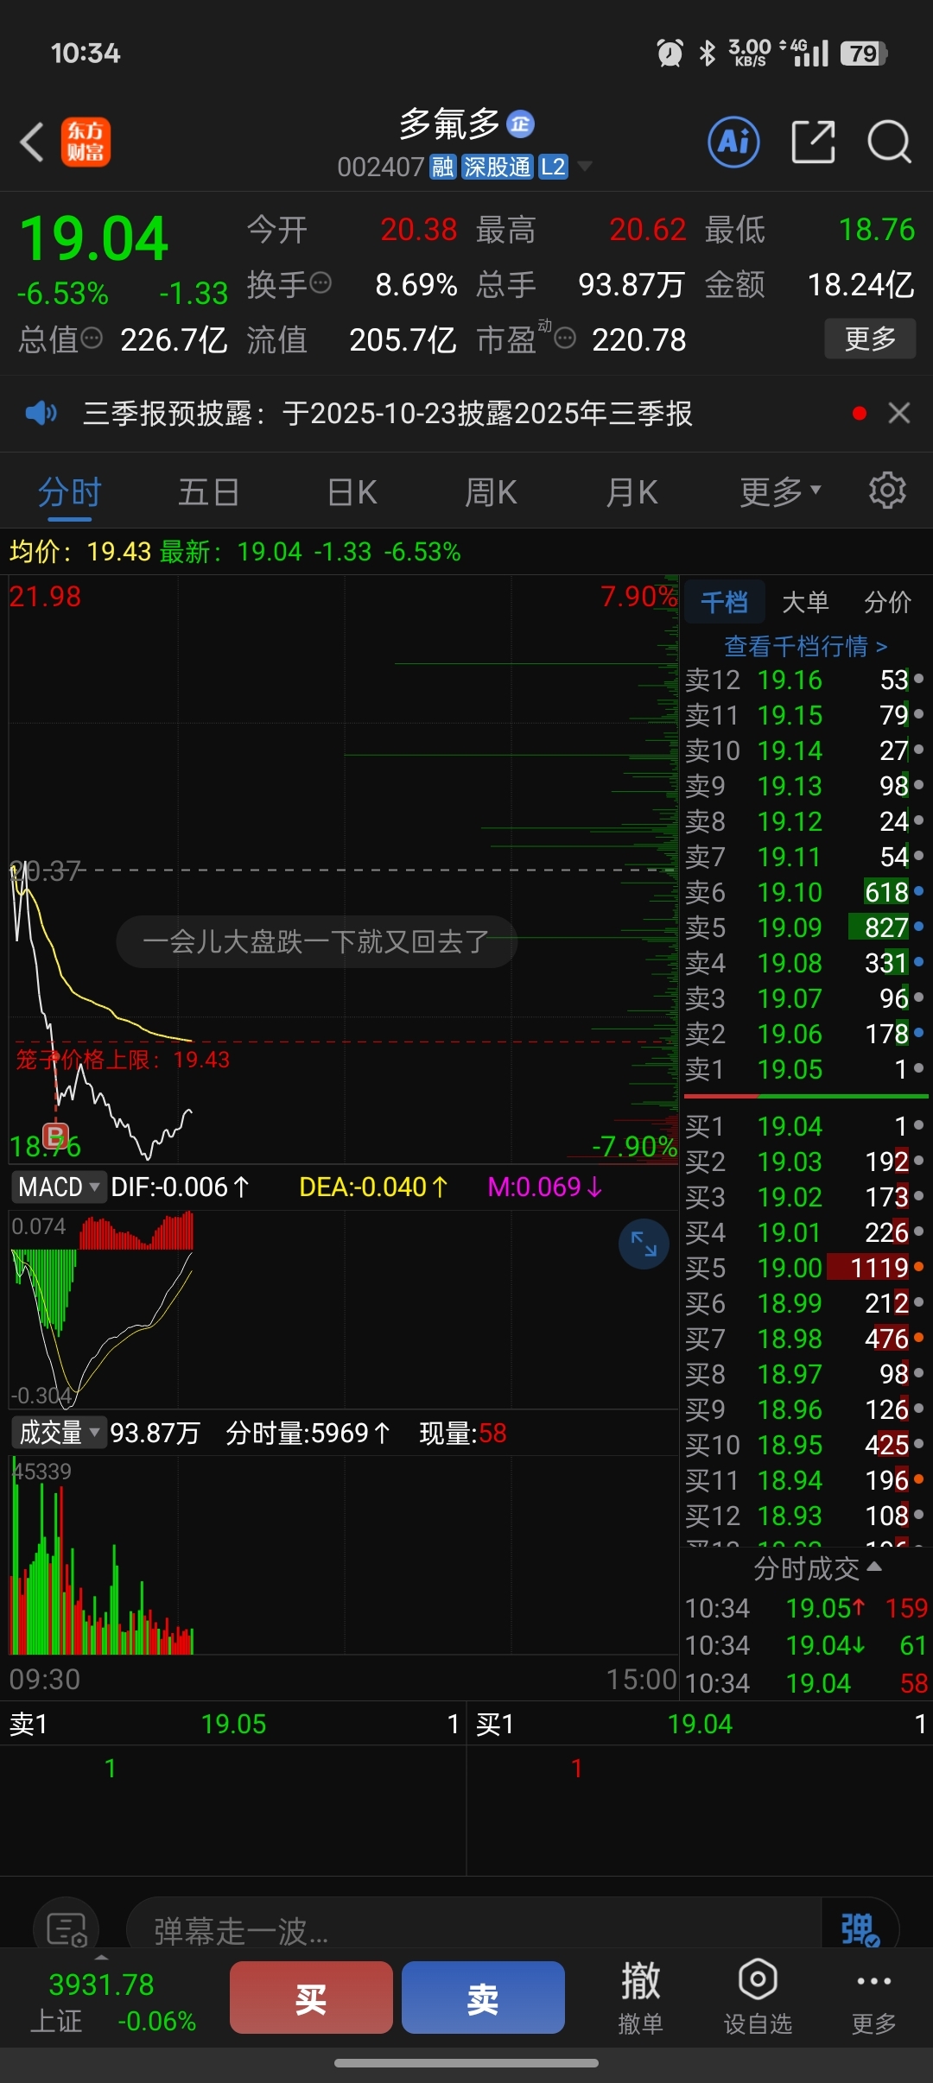This screenshot has height=2083, width=933.
Task: Tap the 设自选 watchlist icon
Action: pos(758,1998)
